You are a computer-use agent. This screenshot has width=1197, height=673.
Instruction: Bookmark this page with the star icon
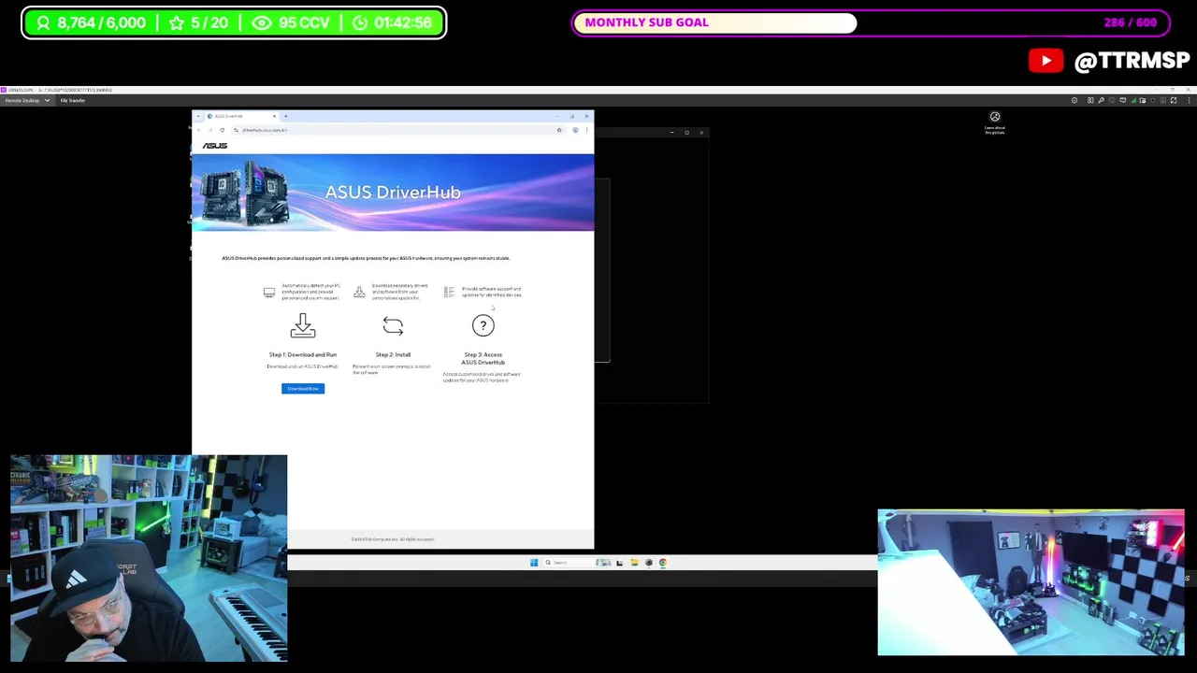pyautogui.click(x=559, y=130)
